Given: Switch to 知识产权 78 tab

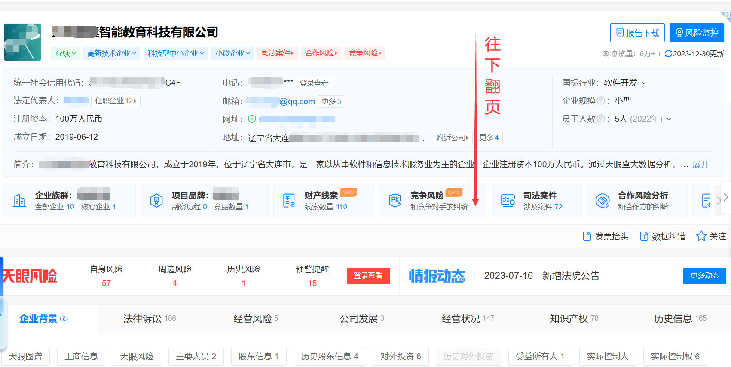Looking at the screenshot, I should [574, 318].
